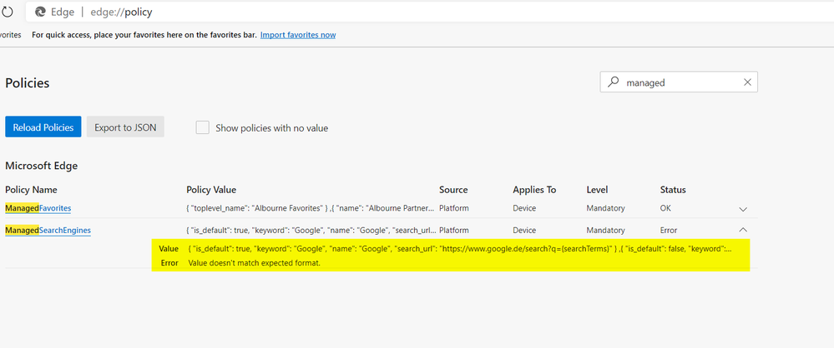Viewport: 834px width, 348px height.
Task: Select the ManagedSearchEngines truncated policy value
Action: (x=311, y=231)
